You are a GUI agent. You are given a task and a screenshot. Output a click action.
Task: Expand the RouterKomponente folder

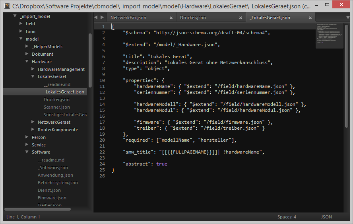[33, 130]
